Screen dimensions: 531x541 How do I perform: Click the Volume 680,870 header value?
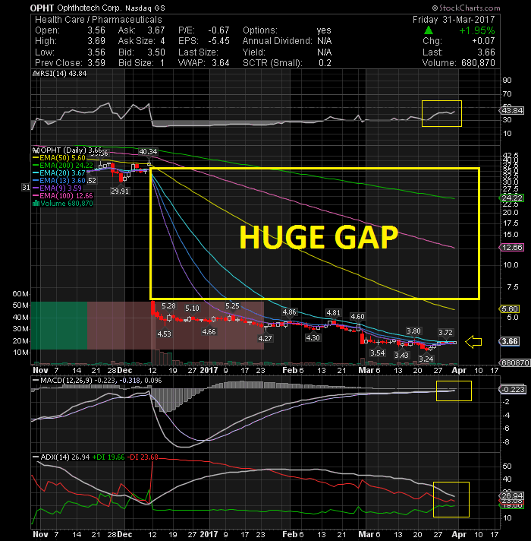pos(477,63)
